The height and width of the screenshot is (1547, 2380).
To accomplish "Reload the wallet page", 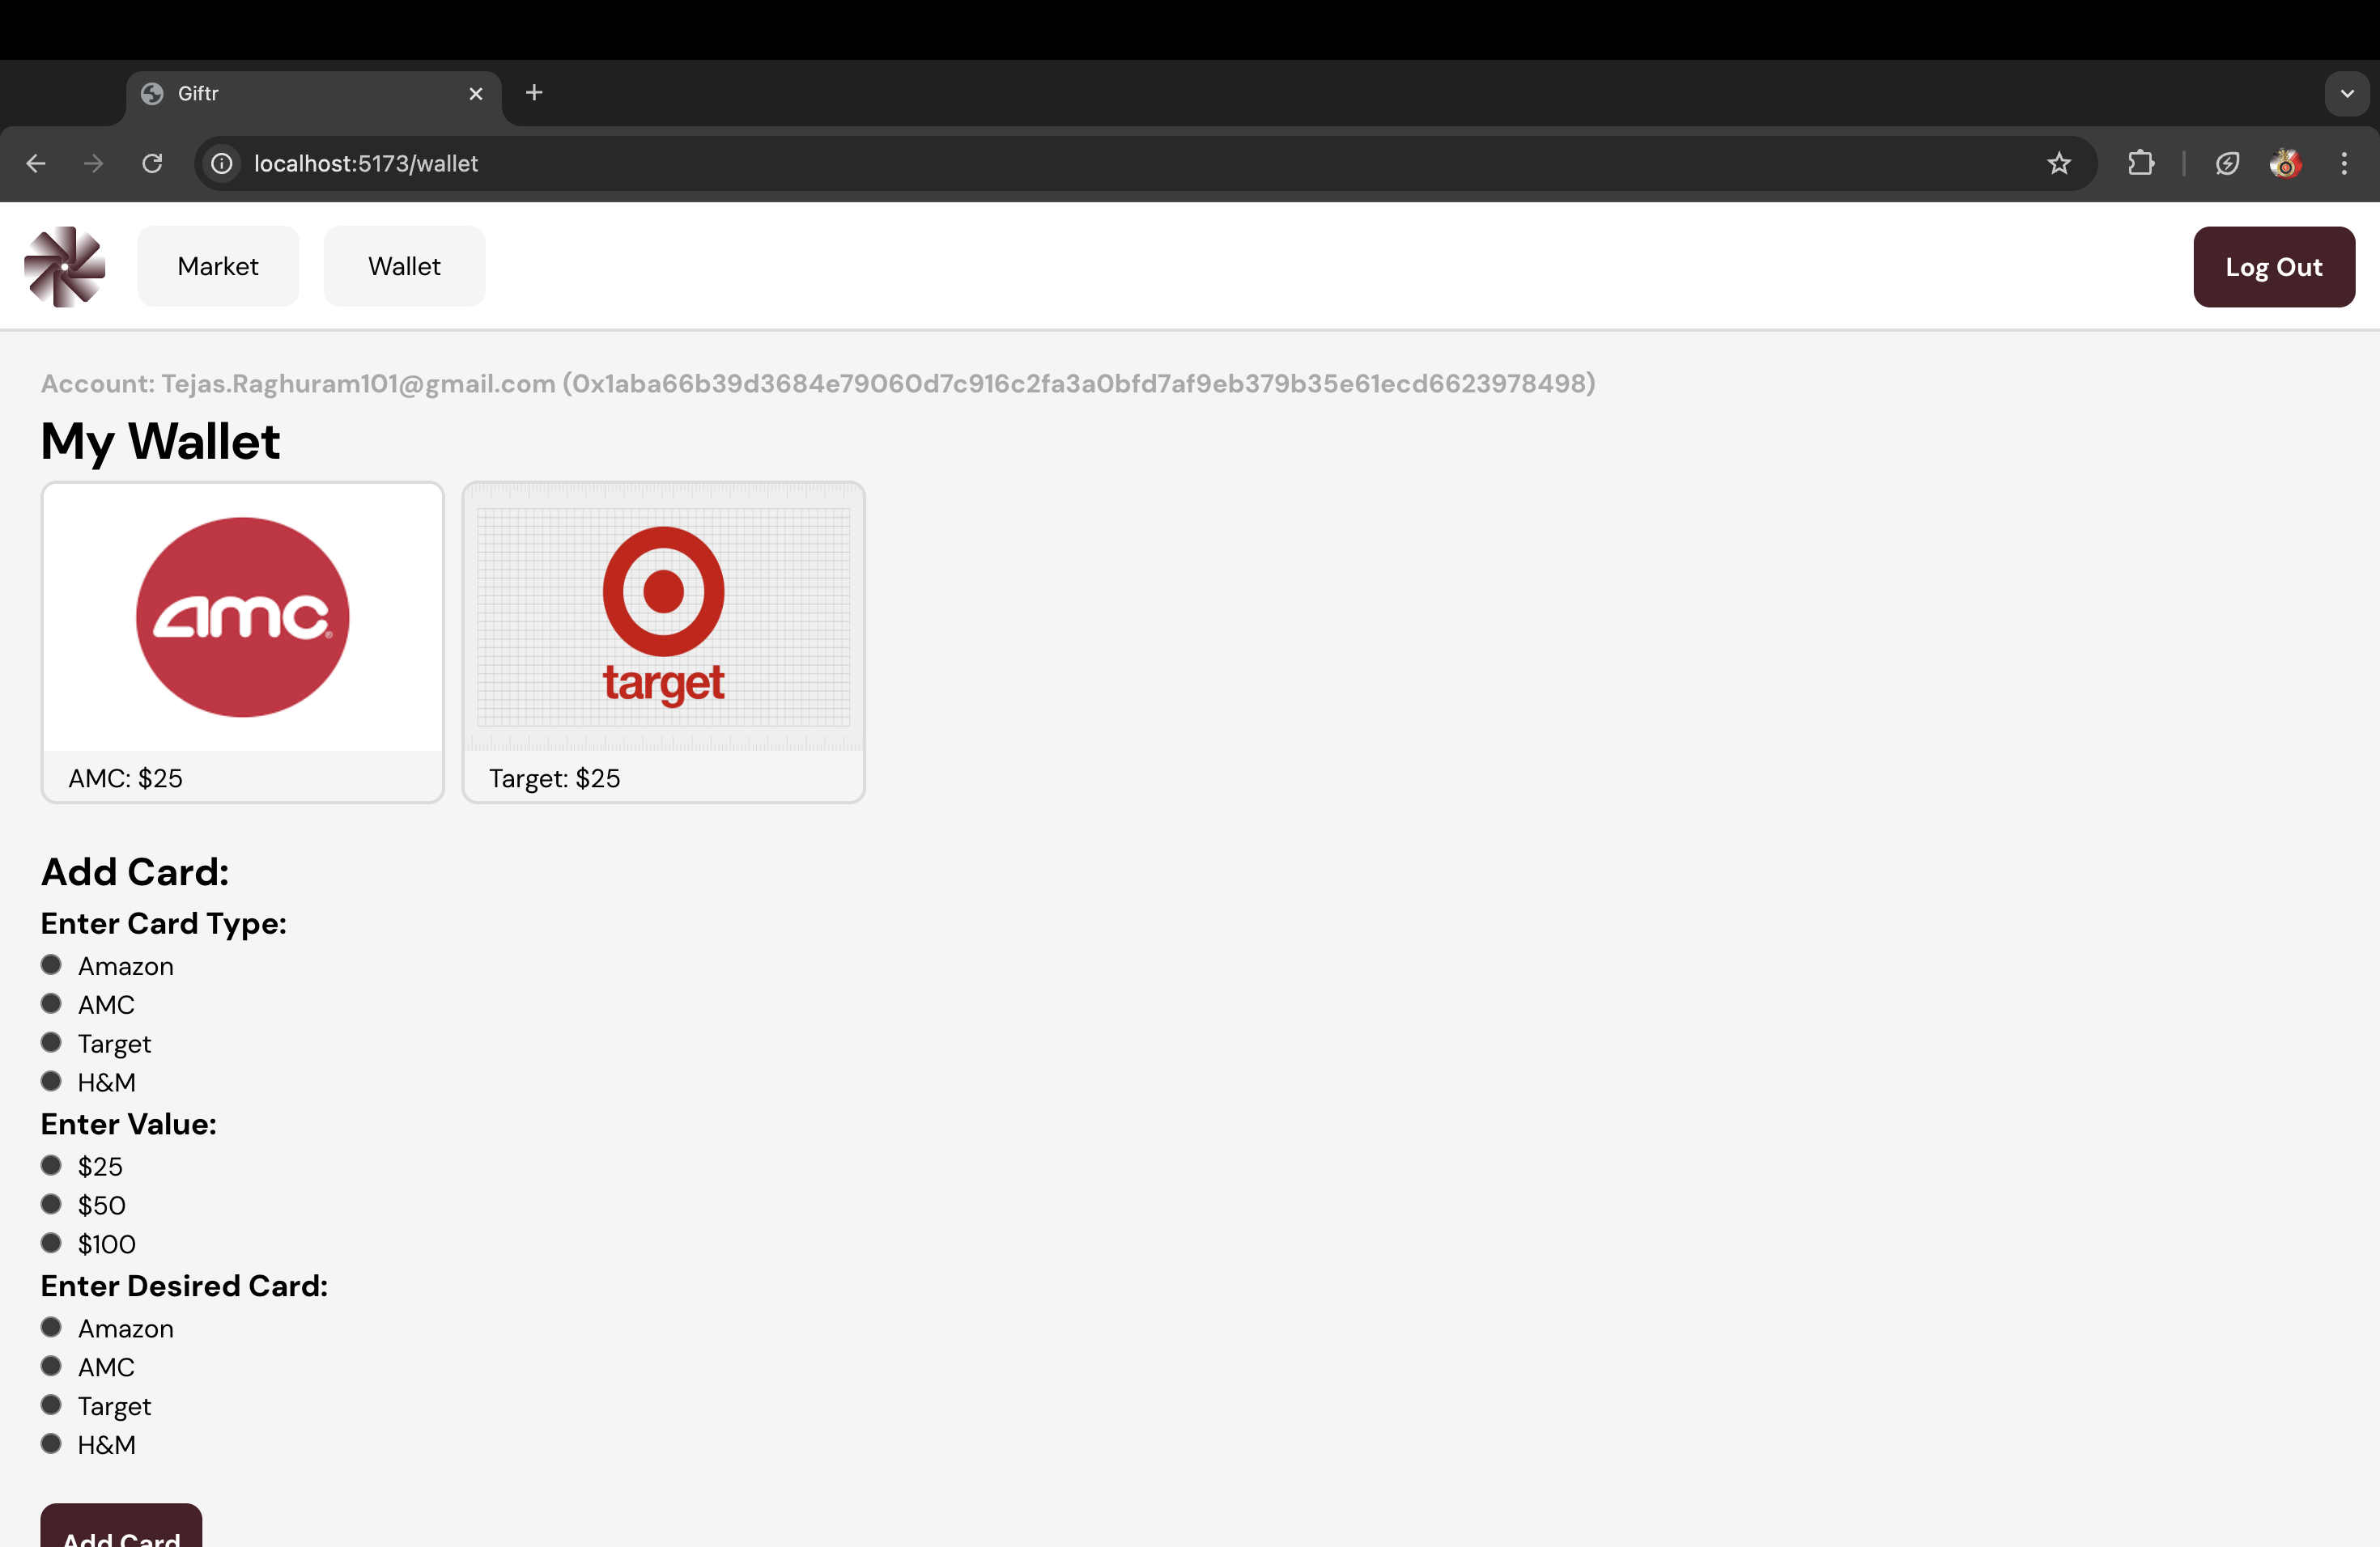I will (x=152, y=163).
